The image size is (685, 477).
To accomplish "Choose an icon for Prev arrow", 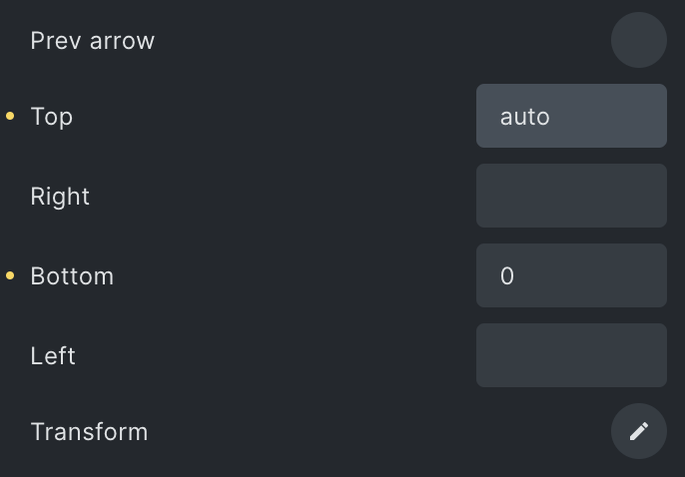I will 639,40.
